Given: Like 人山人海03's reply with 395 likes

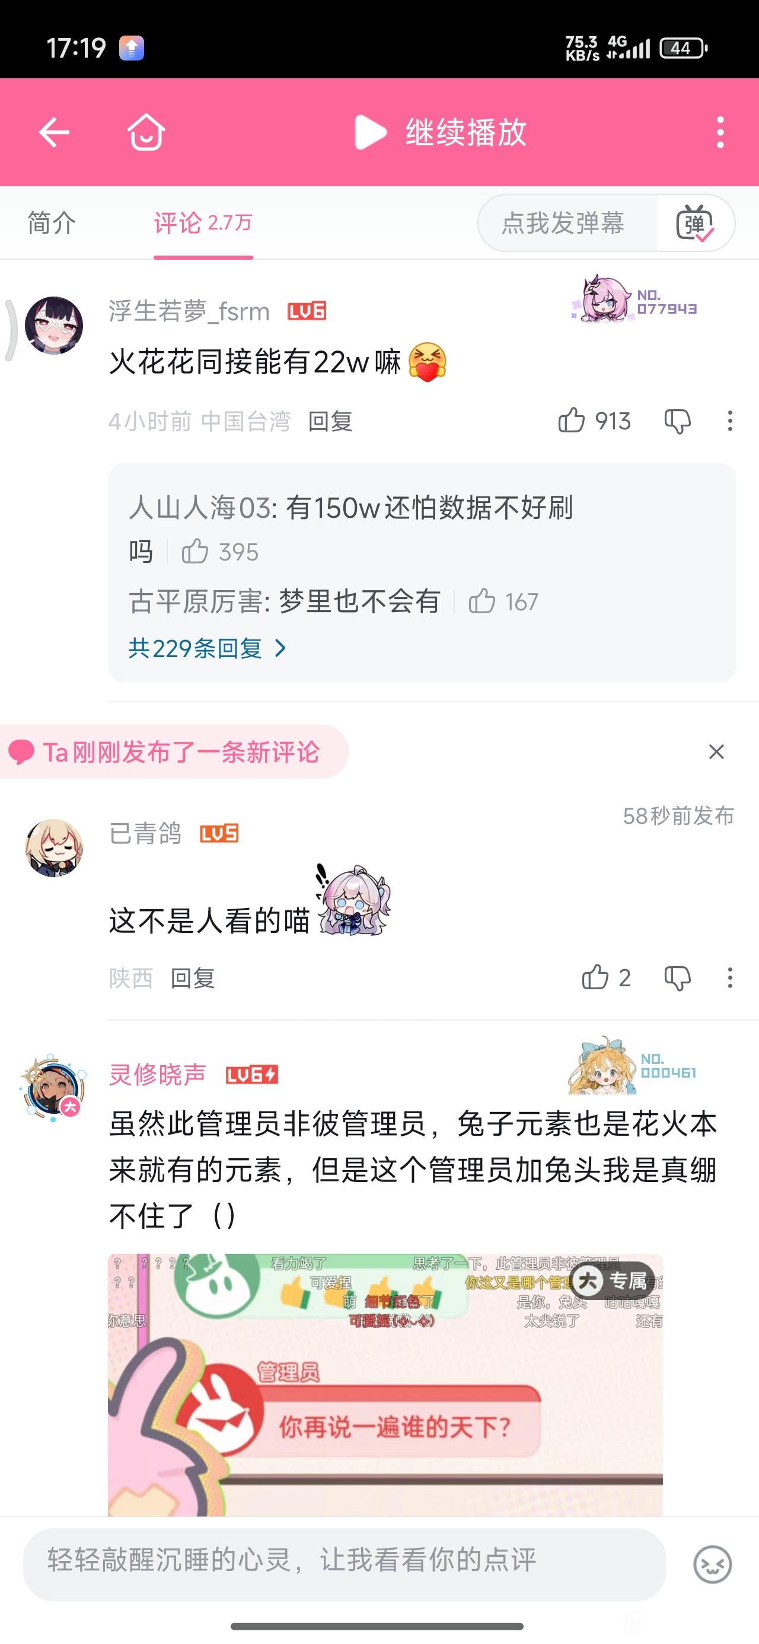Looking at the screenshot, I should (x=194, y=552).
